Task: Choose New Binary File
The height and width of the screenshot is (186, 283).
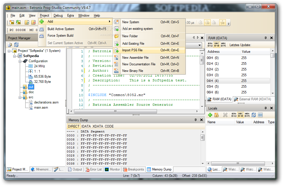Action: [x=149, y=71]
